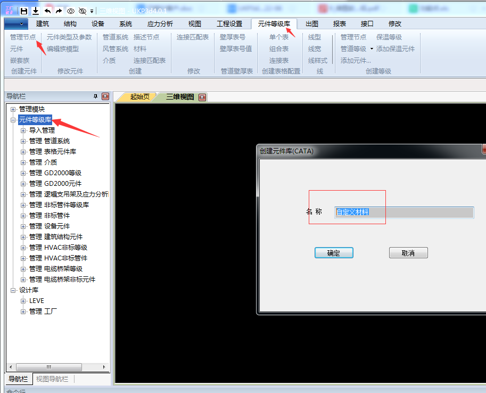Switch to the 应力分析 ribbon tab
This screenshot has height=393, width=486.
[x=160, y=23]
